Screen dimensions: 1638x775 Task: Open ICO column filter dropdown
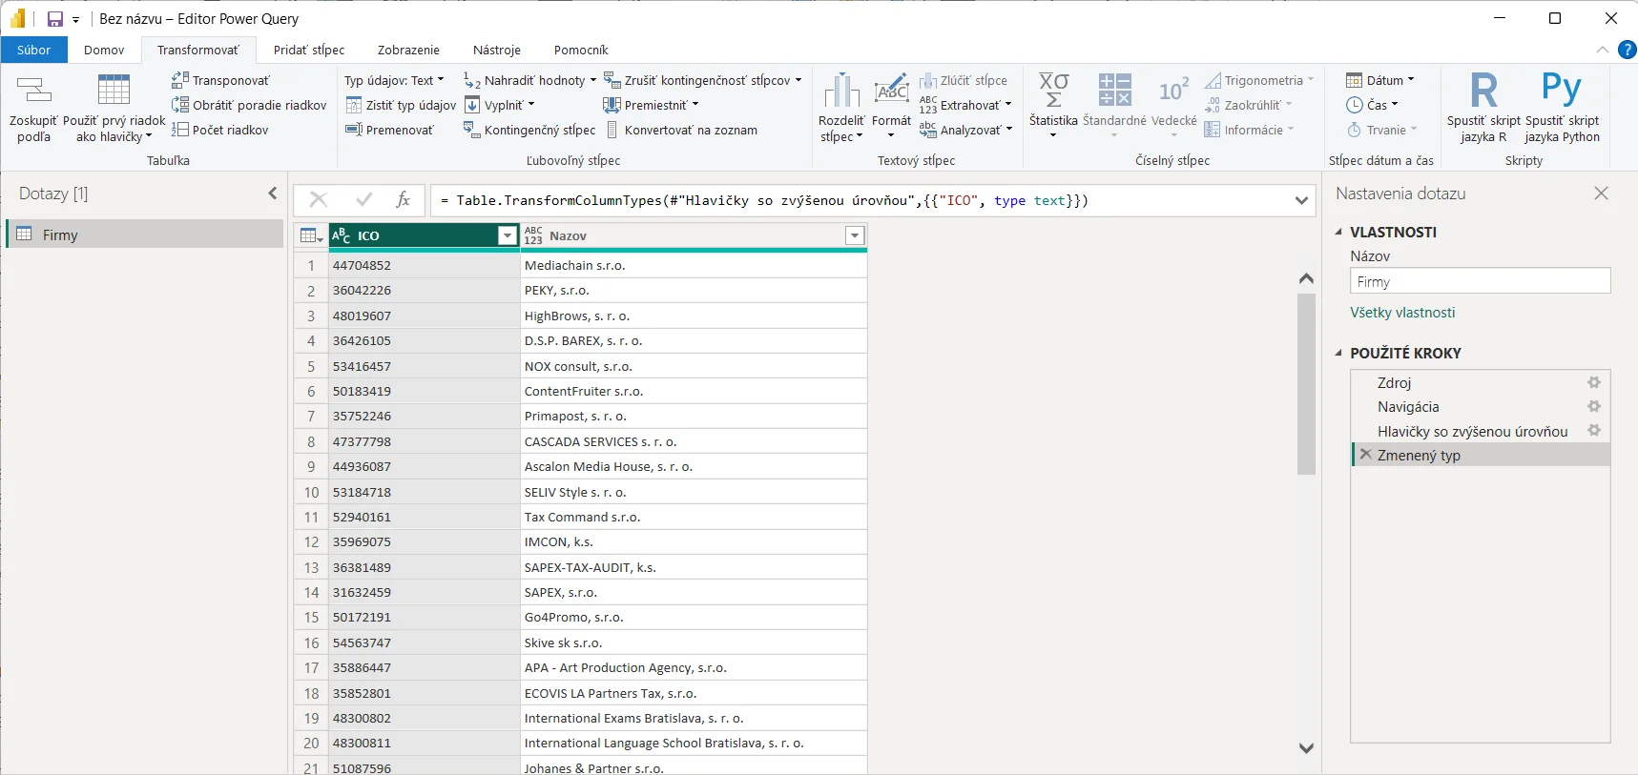[508, 235]
